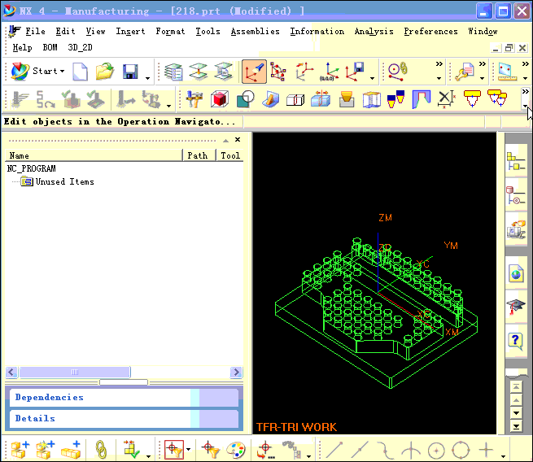The width and height of the screenshot is (533, 462).
Task: Click the wireframe box blank icon
Action: pyautogui.click(x=295, y=100)
